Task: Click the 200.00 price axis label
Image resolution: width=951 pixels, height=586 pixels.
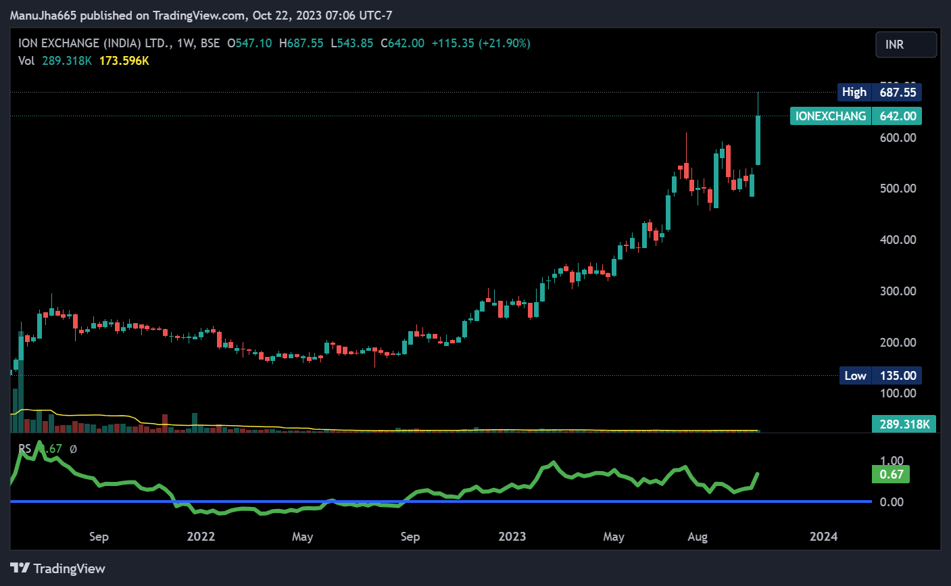Action: [898, 343]
